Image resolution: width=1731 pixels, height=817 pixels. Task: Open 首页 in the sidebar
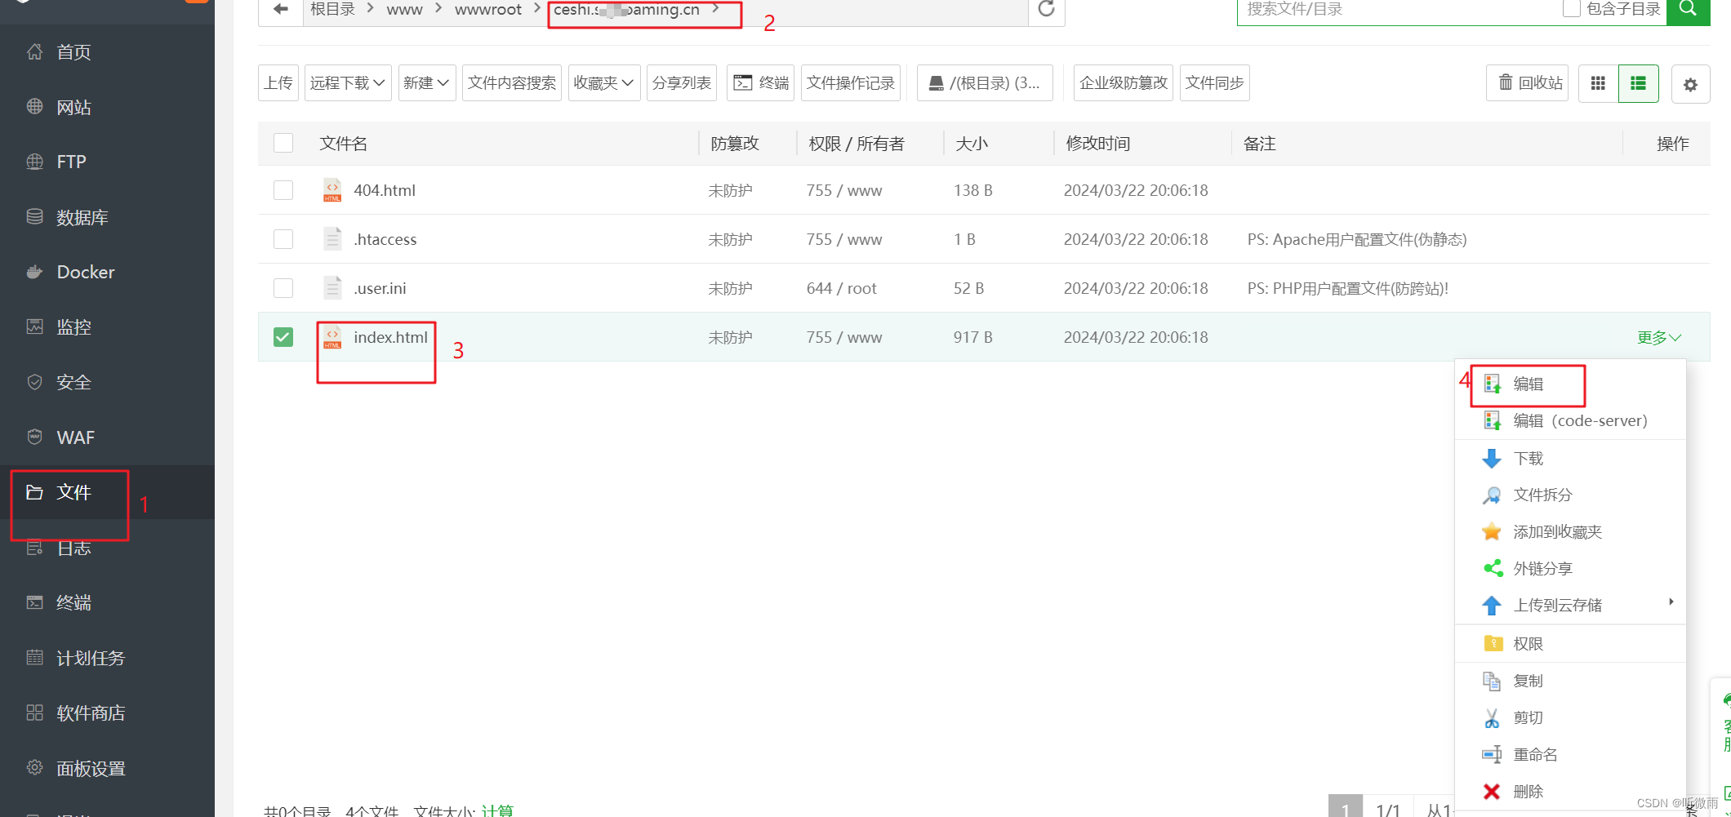[x=73, y=52]
